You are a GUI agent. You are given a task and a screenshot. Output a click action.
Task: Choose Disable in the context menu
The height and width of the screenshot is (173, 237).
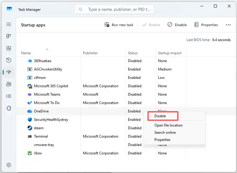coord(160,116)
